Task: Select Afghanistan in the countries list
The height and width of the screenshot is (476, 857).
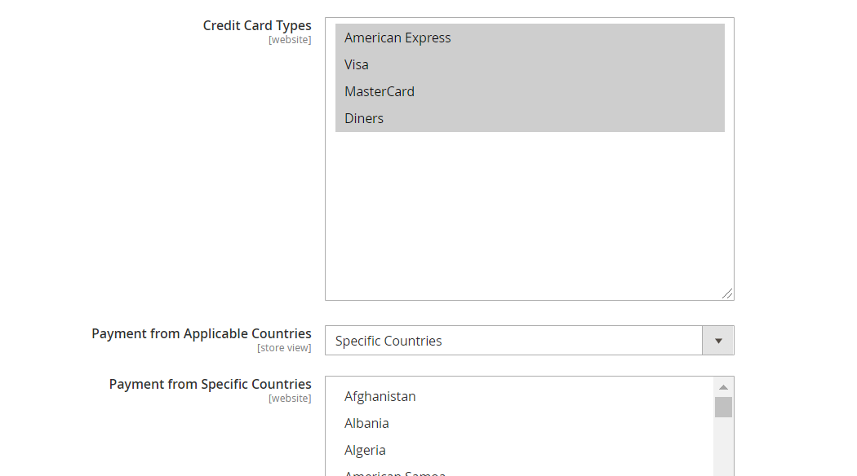Action: 380,396
